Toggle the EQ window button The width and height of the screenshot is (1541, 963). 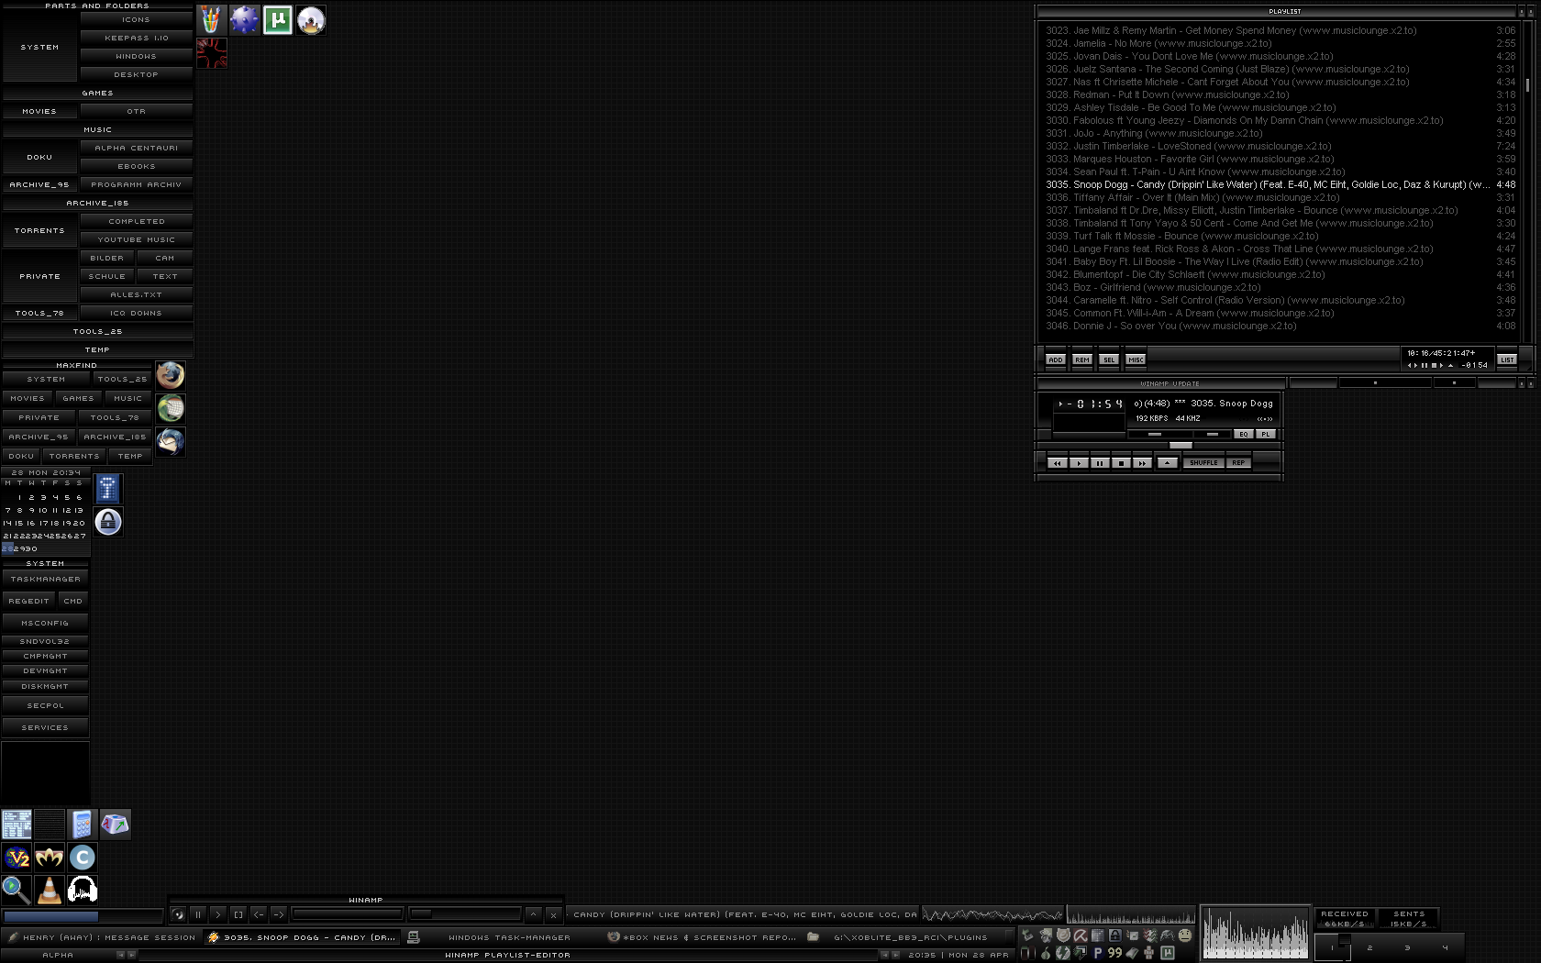point(1244,434)
